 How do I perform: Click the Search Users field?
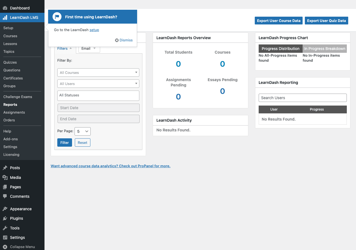pyautogui.click(x=303, y=98)
